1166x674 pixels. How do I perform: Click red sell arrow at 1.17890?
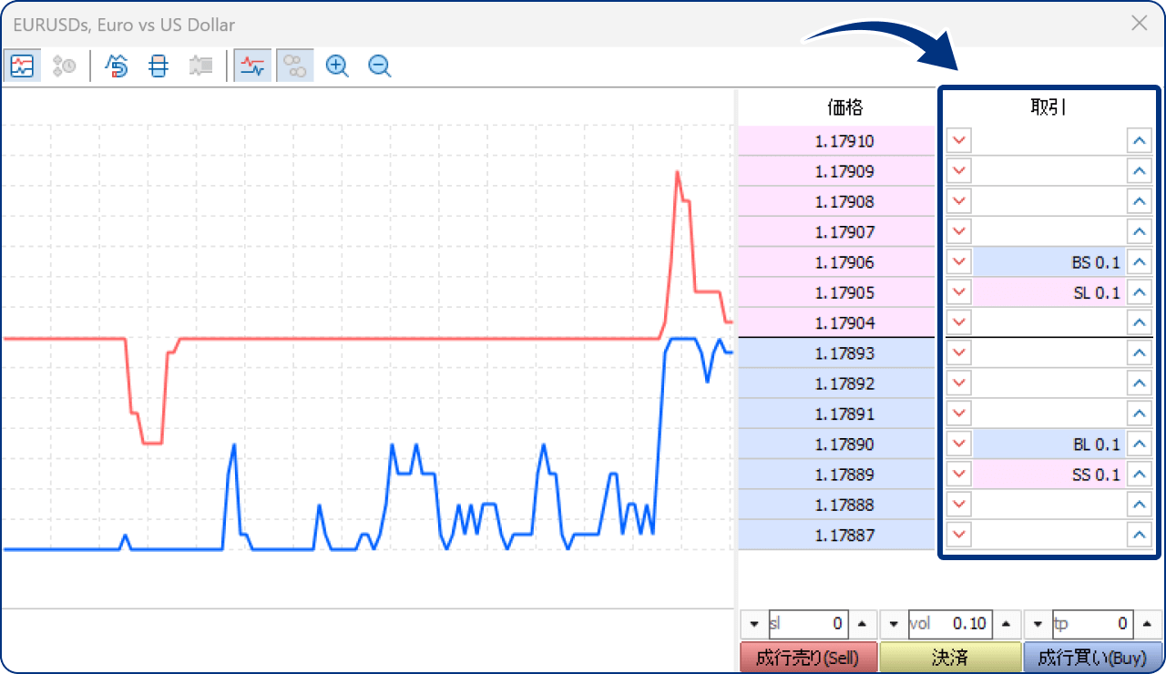point(959,444)
